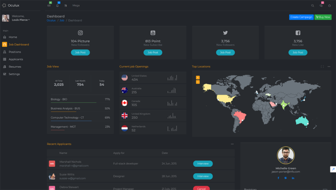Open the notifications bell icon
Image resolution: width=336 pixels, height=190 pixels.
[x=57, y=6]
